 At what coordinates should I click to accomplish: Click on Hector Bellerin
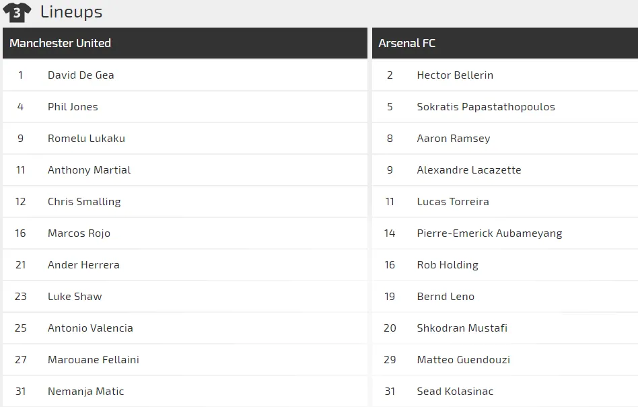pyautogui.click(x=455, y=75)
